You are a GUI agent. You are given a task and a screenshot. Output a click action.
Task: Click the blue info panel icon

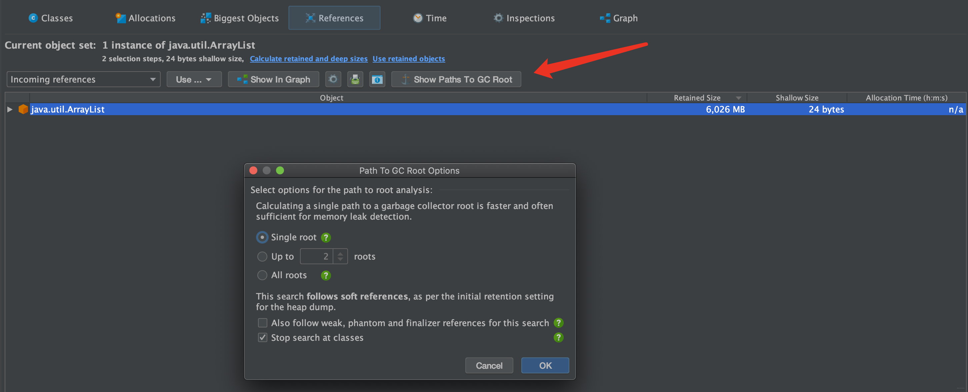coord(377,79)
